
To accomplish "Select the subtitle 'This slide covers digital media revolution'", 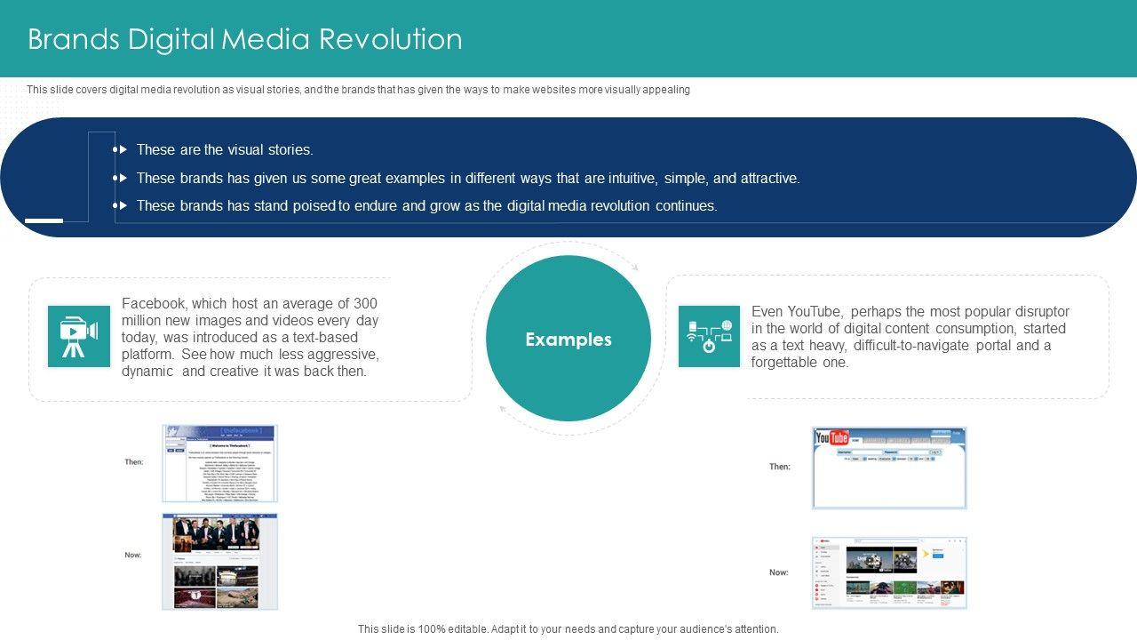I will coord(358,90).
